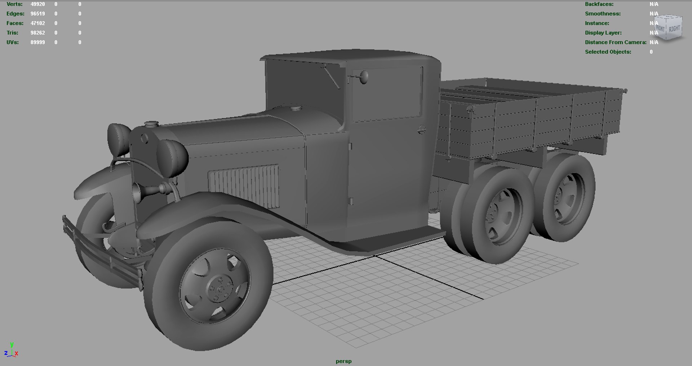Click the Tris count 98262
692x366 pixels.
(x=37, y=33)
